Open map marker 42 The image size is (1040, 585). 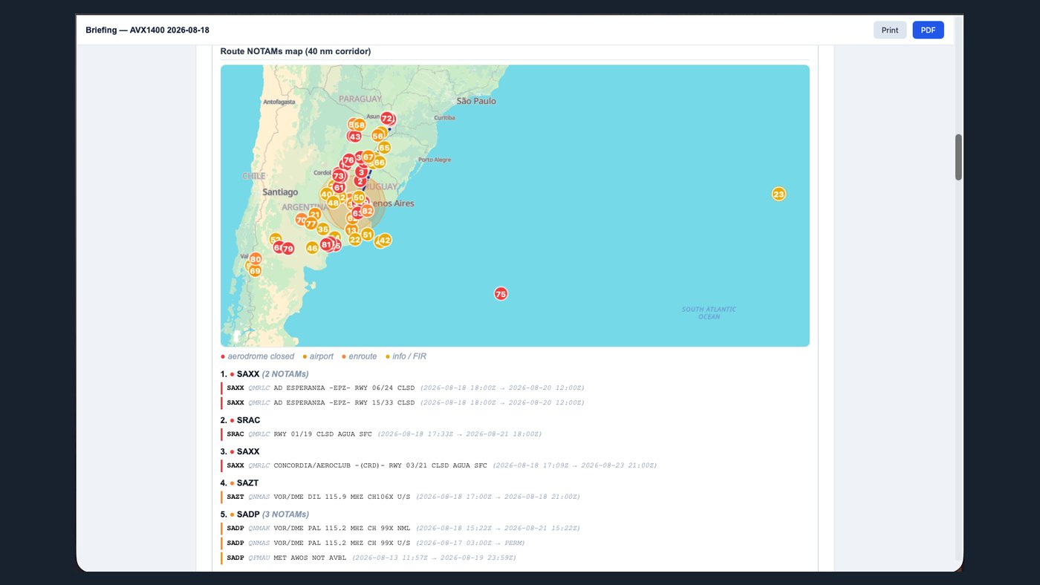(x=385, y=241)
